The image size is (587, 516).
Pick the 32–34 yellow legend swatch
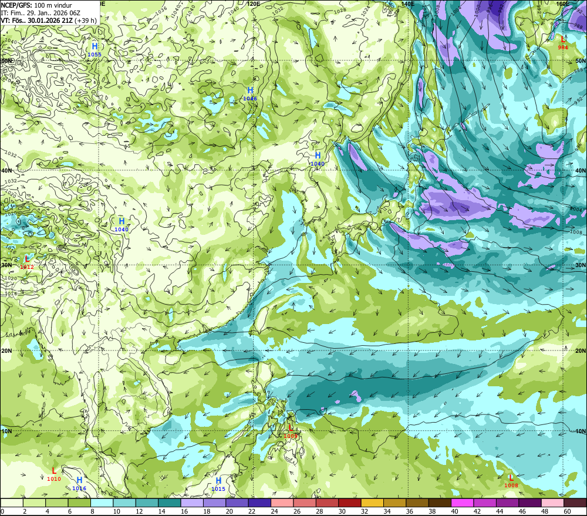[x=373, y=503]
